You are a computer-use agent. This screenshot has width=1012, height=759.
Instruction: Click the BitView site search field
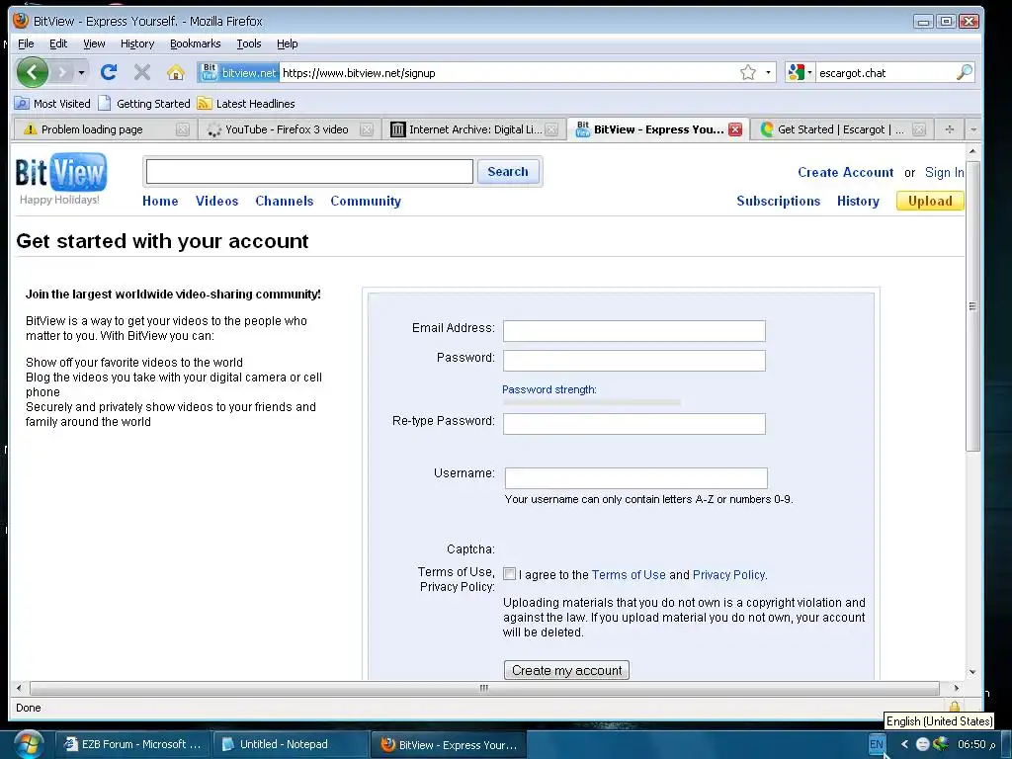pos(309,172)
